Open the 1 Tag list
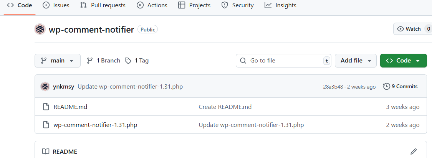432x158 pixels. (x=137, y=61)
